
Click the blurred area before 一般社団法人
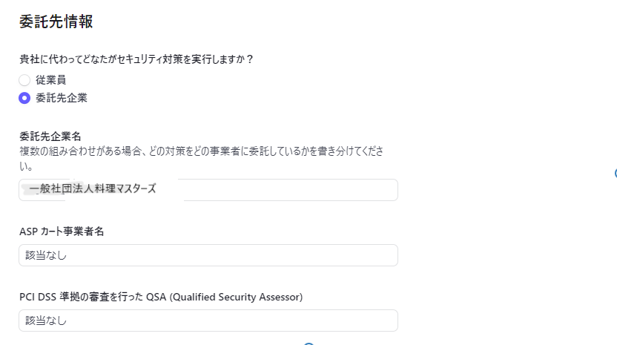click(x=30, y=189)
